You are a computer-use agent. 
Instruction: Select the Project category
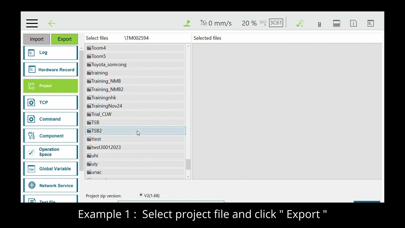51,86
